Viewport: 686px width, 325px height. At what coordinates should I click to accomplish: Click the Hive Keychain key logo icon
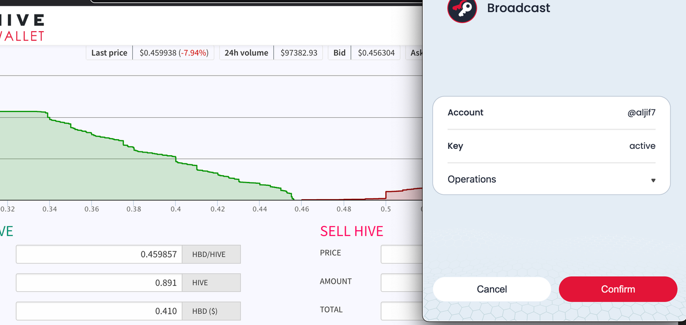click(462, 9)
